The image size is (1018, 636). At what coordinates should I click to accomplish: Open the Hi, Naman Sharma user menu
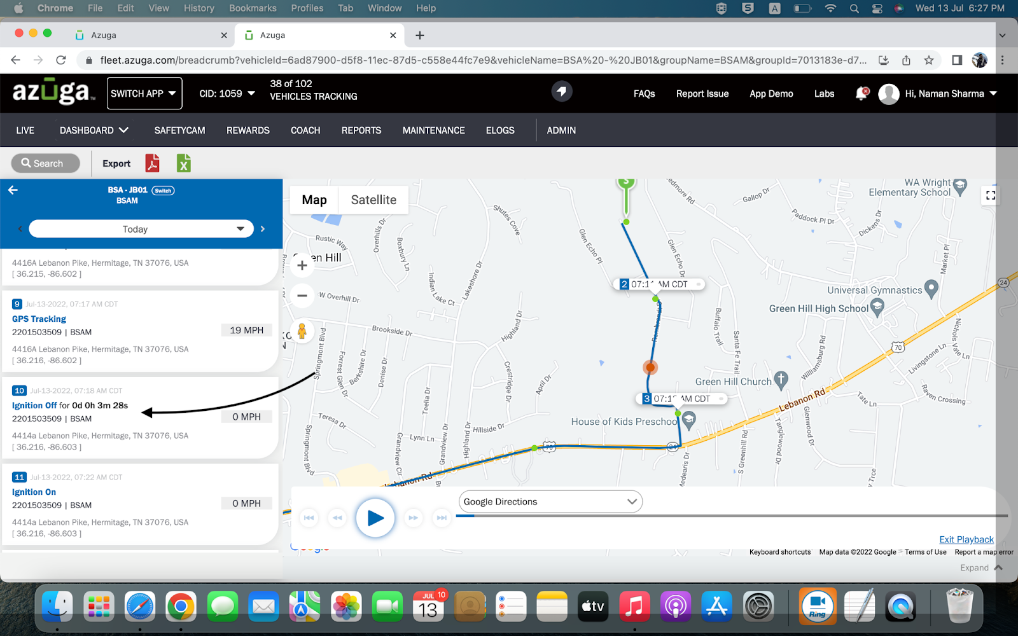tap(951, 93)
